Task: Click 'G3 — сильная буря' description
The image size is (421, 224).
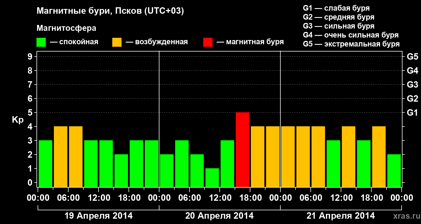Action: (x=339, y=26)
